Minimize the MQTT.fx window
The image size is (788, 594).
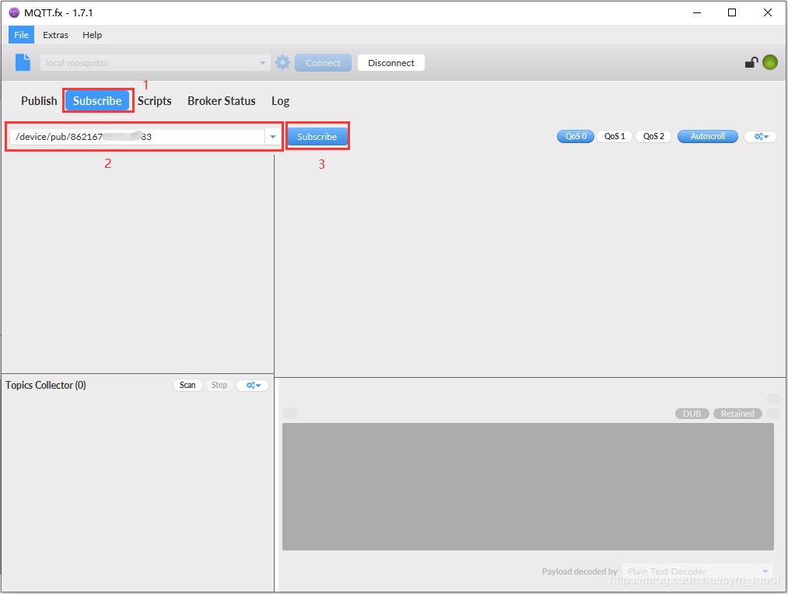[696, 12]
